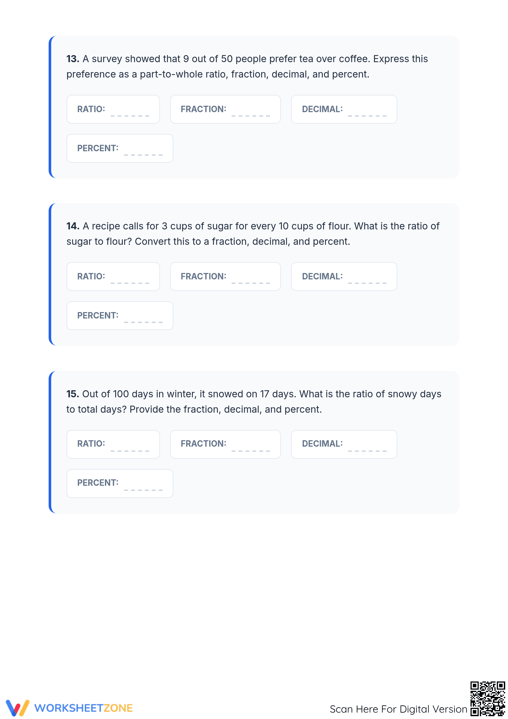The image size is (508, 719).
Task: Click the WorksheetZone logo icon
Action: (18, 708)
